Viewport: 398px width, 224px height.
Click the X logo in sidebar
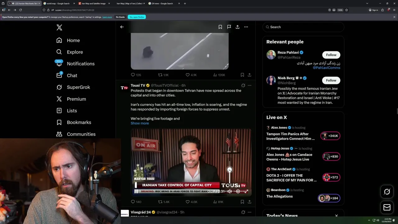[x=59, y=27]
